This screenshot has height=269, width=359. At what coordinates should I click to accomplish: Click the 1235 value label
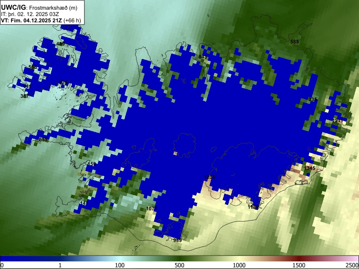(x=209, y=177)
